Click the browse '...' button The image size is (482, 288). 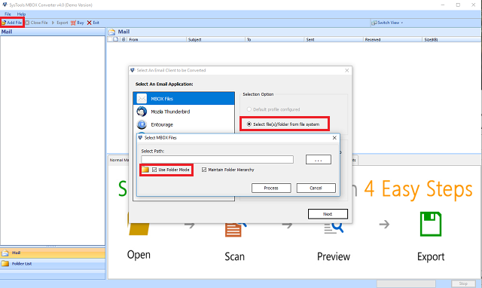318,159
